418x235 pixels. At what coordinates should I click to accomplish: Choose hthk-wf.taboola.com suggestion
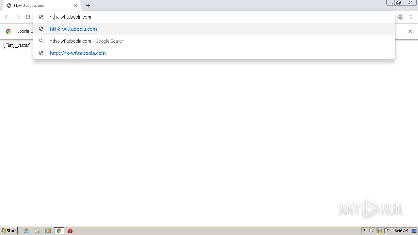[x=214, y=29]
